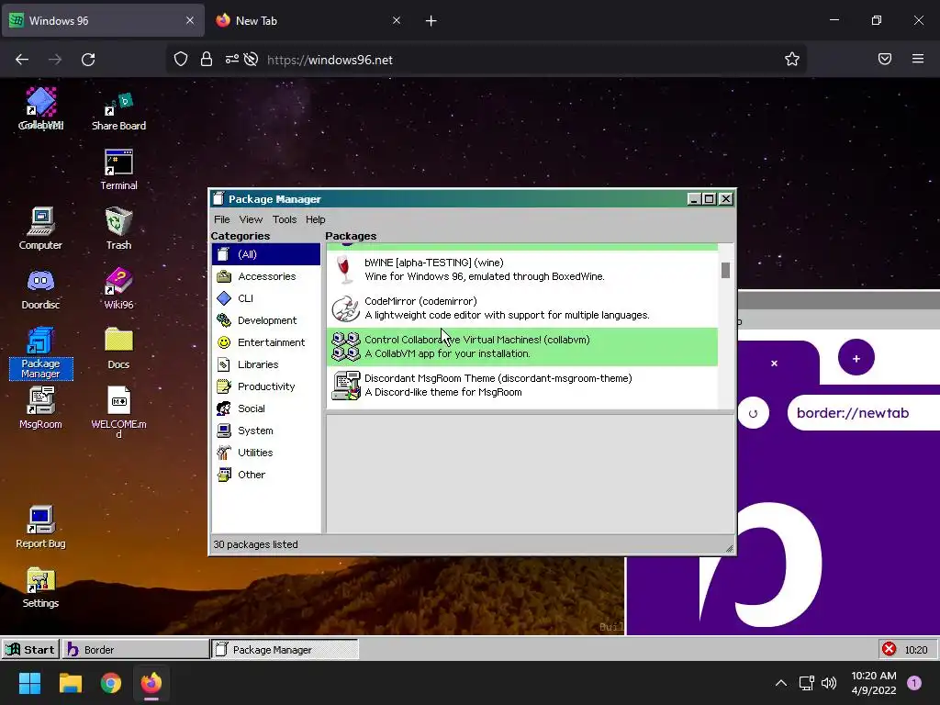Viewport: 940px width, 705px height.
Task: Open the CollabVM desktop shortcut
Action: [40, 108]
